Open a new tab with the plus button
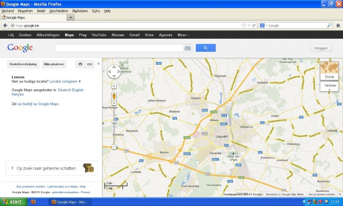Image resolution: width=343 pixels, height=206 pixels. click(x=71, y=17)
